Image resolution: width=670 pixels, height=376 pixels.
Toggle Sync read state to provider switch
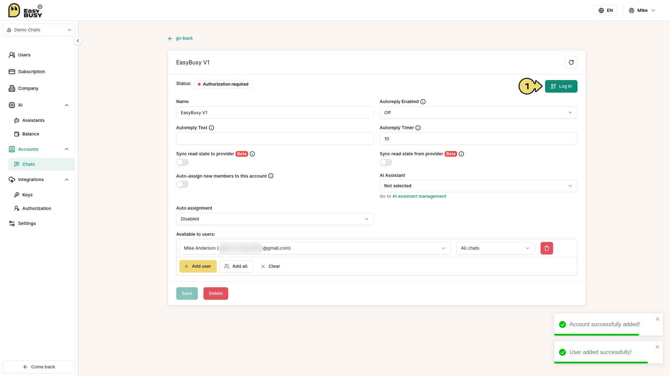click(x=183, y=162)
